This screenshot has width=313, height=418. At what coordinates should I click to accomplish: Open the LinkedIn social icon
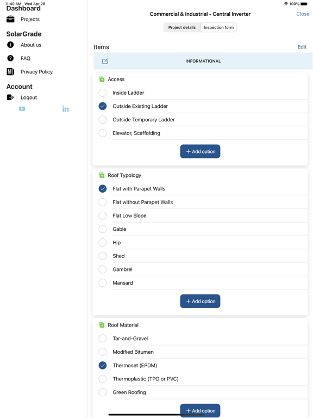pos(65,109)
